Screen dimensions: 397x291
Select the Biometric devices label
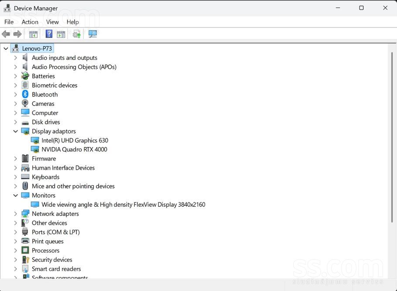click(x=55, y=86)
